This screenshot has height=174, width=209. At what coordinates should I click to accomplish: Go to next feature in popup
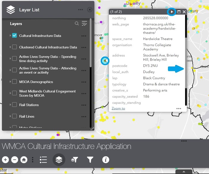(172, 12)
